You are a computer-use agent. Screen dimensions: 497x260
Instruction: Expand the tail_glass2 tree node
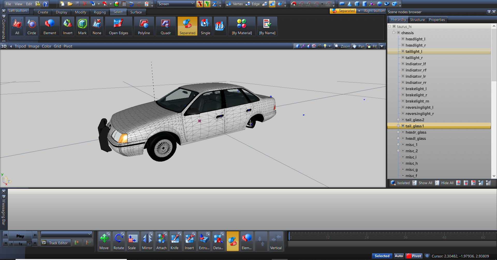point(398,120)
